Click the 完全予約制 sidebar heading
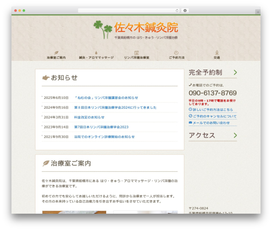 coord(206,72)
